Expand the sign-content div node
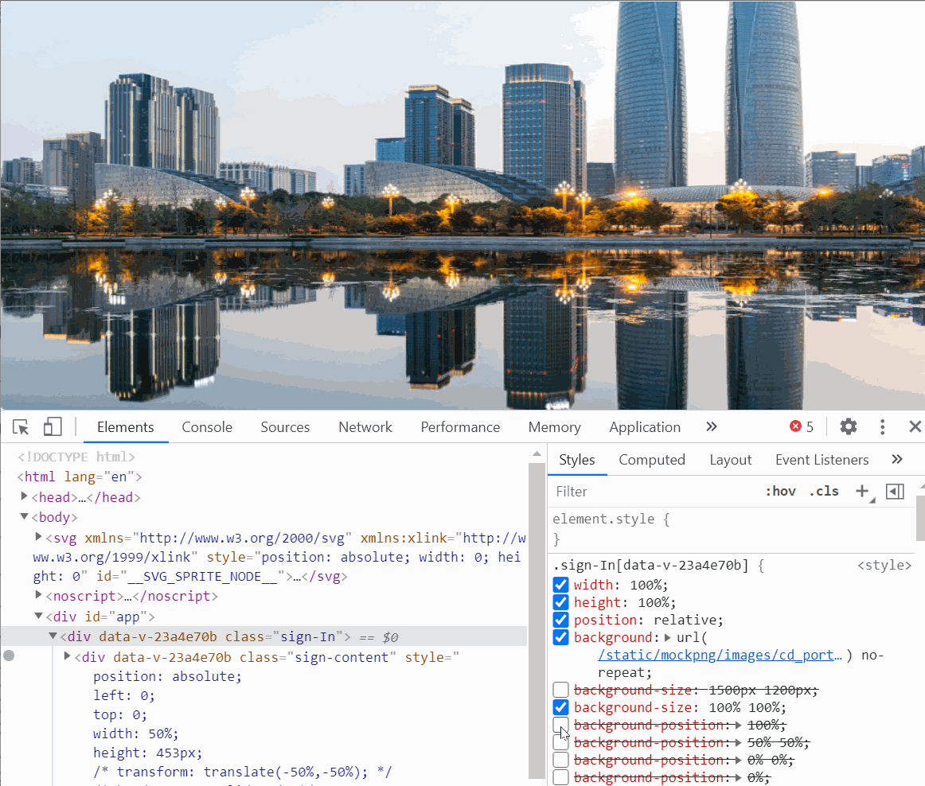Screen dimensions: 925x786 pyautogui.click(x=67, y=656)
